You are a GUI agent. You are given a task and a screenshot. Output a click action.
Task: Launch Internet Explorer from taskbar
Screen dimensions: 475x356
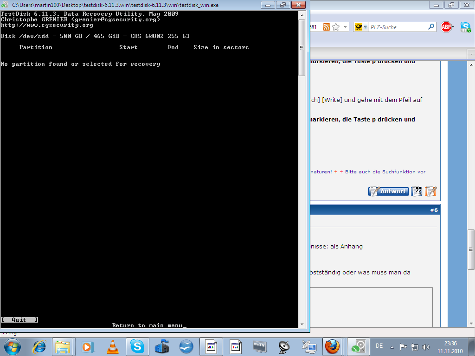[x=39, y=347]
